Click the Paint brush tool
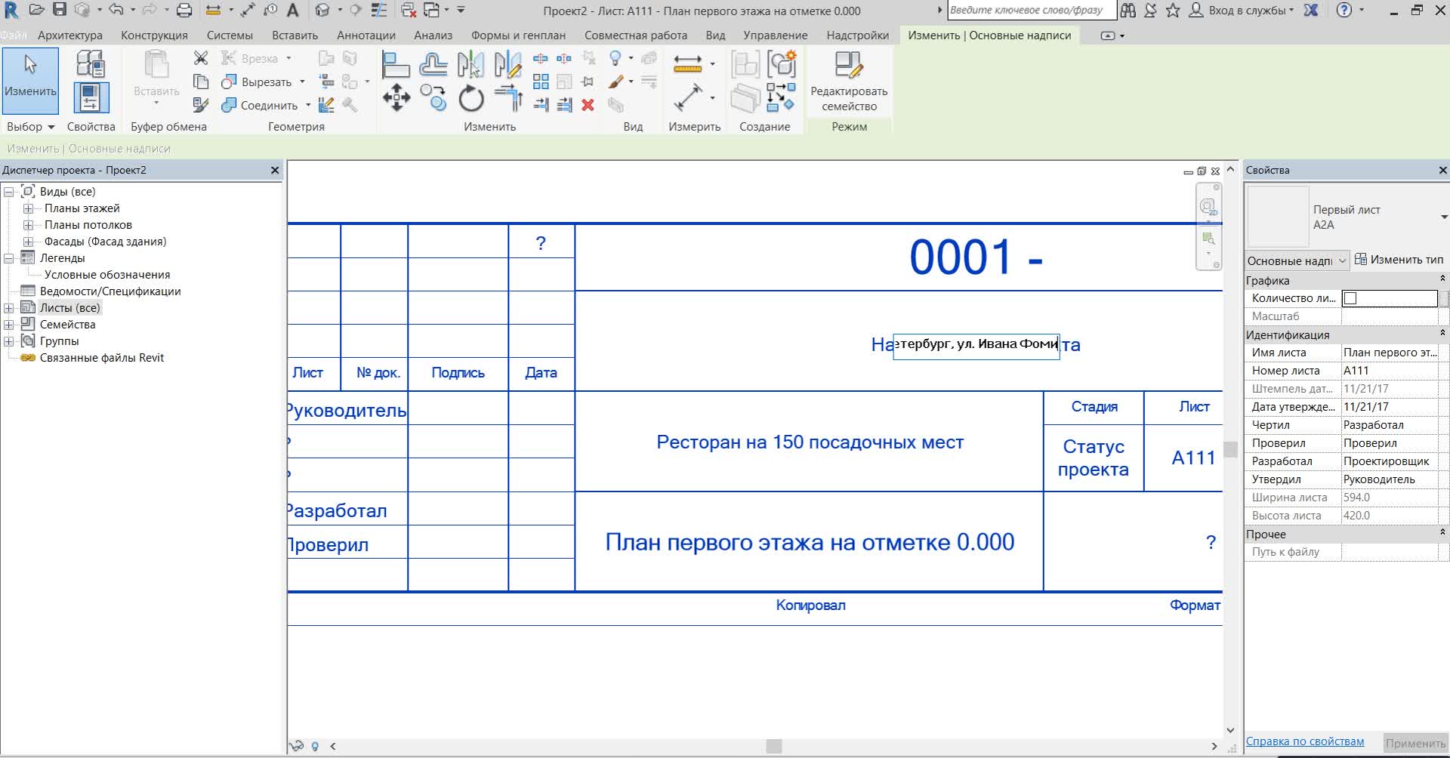The width and height of the screenshot is (1450, 758). click(616, 82)
